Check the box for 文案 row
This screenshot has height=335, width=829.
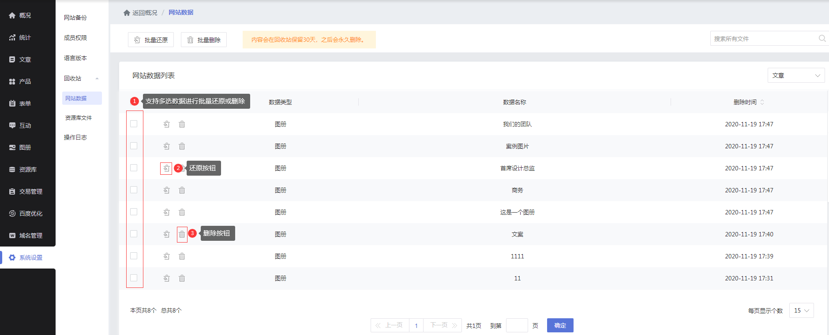(x=134, y=234)
